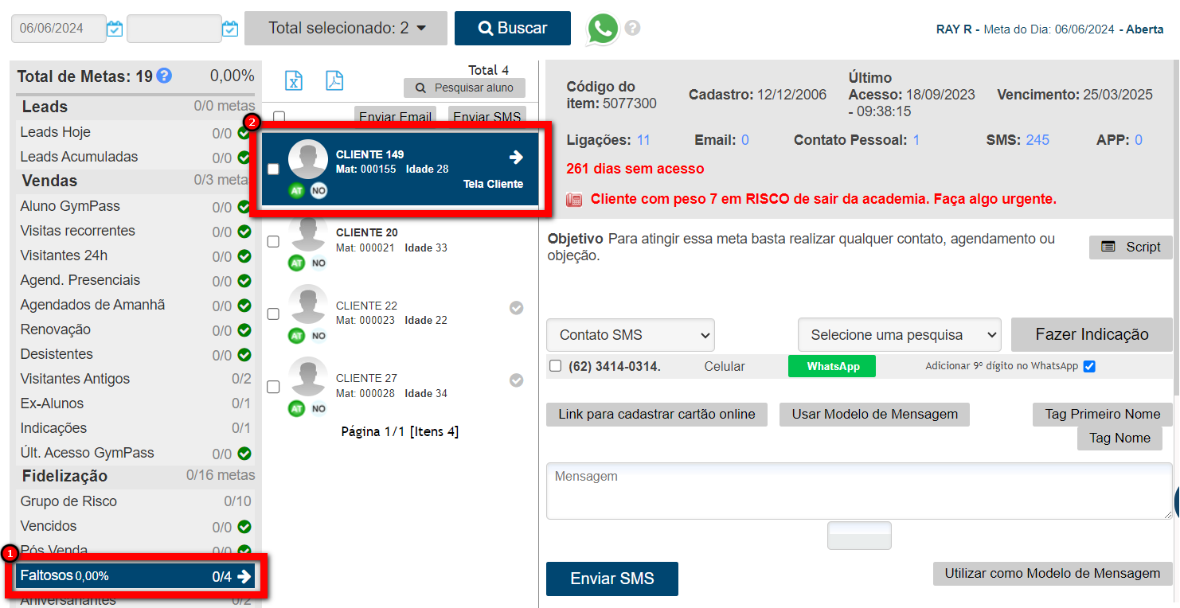Export list to Excel file icon
Viewport: 1180px width, 608px height.
[294, 80]
